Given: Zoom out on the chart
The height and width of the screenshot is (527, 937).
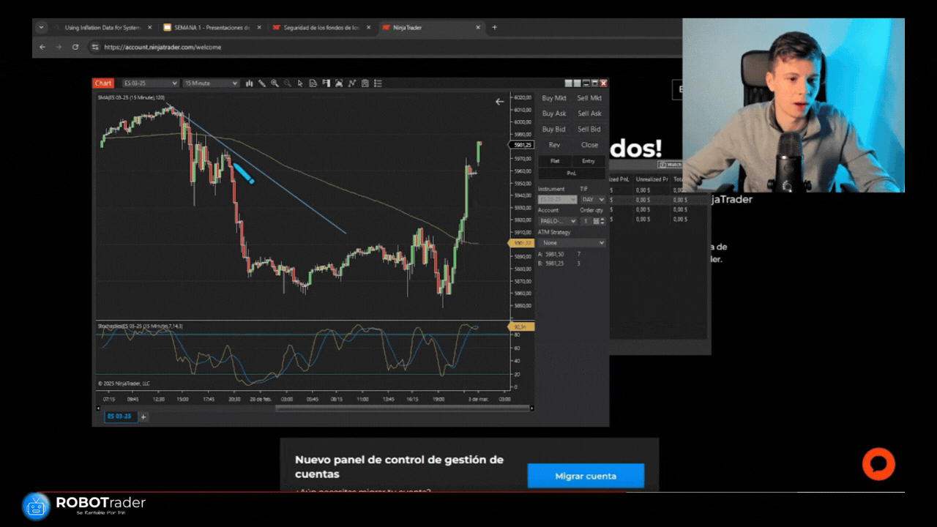Looking at the screenshot, I should pyautogui.click(x=288, y=83).
